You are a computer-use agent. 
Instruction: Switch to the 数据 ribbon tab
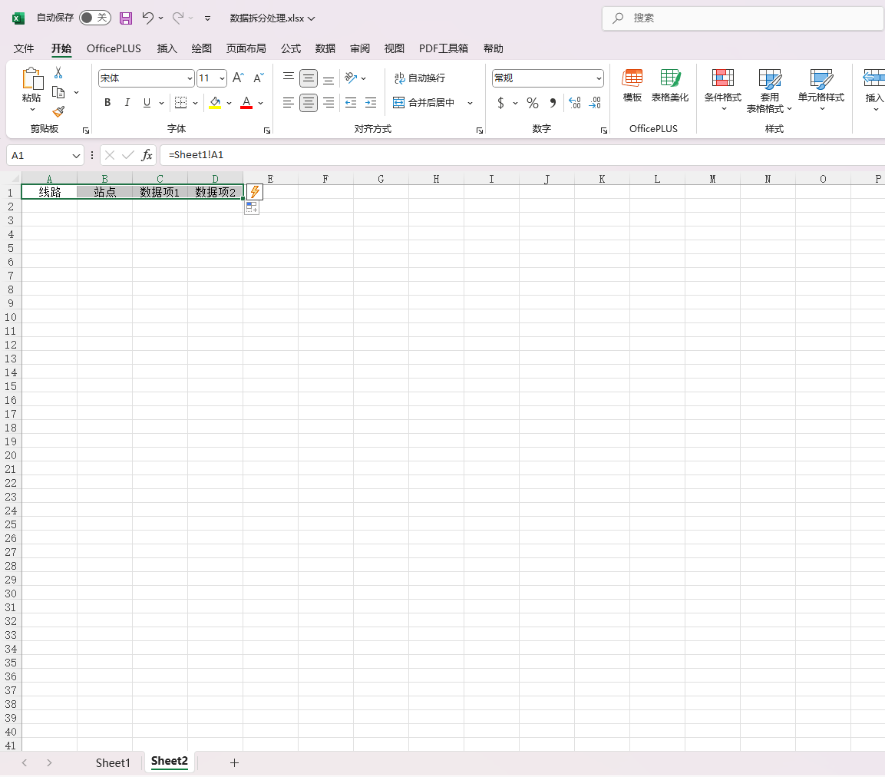pos(325,48)
